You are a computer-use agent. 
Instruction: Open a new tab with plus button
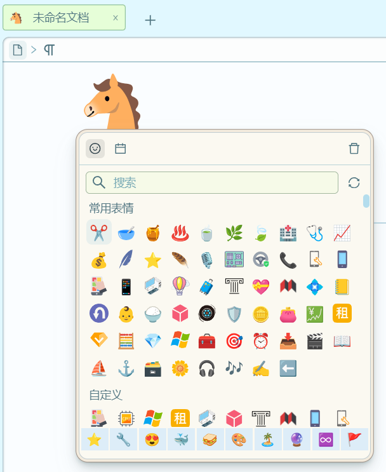click(x=150, y=20)
